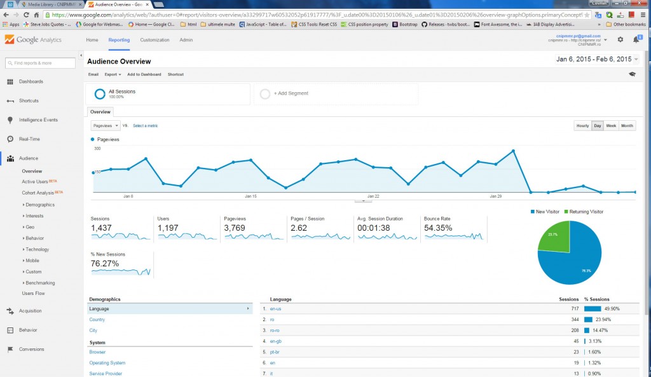Click Add to Dashboard button
Screen dimensions: 651x377
(x=144, y=74)
